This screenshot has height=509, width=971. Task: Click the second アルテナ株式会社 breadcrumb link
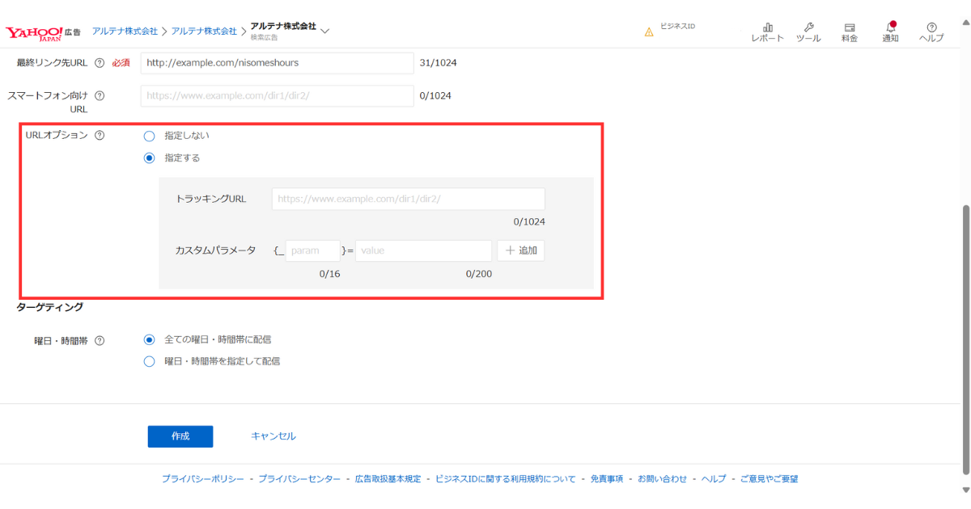click(x=204, y=31)
